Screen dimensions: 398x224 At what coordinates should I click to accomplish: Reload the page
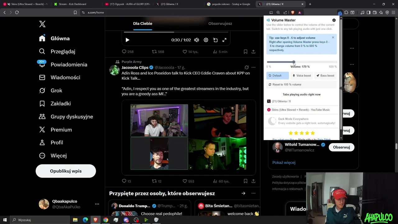(x=17, y=12)
